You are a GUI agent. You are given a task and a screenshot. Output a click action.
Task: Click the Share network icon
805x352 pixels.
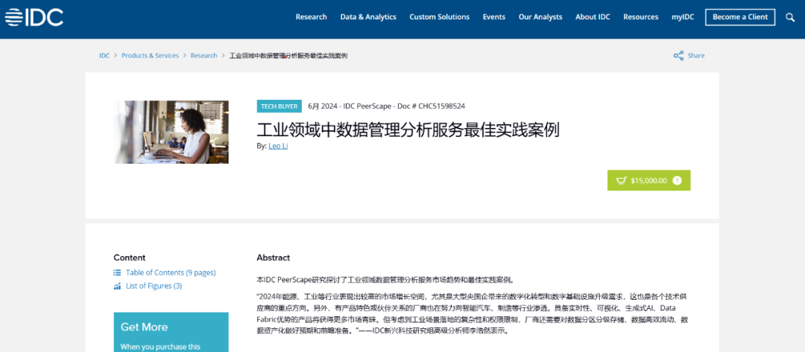click(x=678, y=55)
